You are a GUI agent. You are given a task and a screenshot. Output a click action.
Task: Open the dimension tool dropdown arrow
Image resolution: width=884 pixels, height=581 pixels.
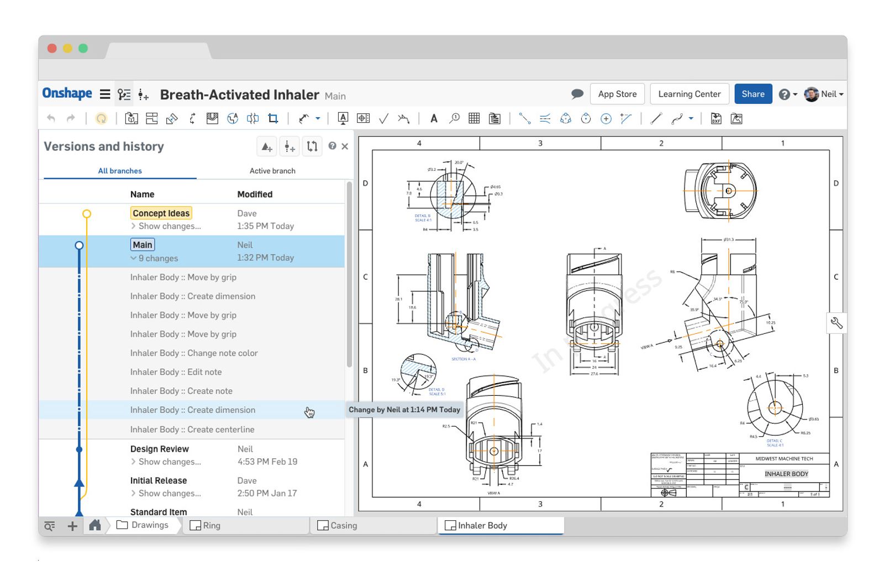[x=318, y=119]
